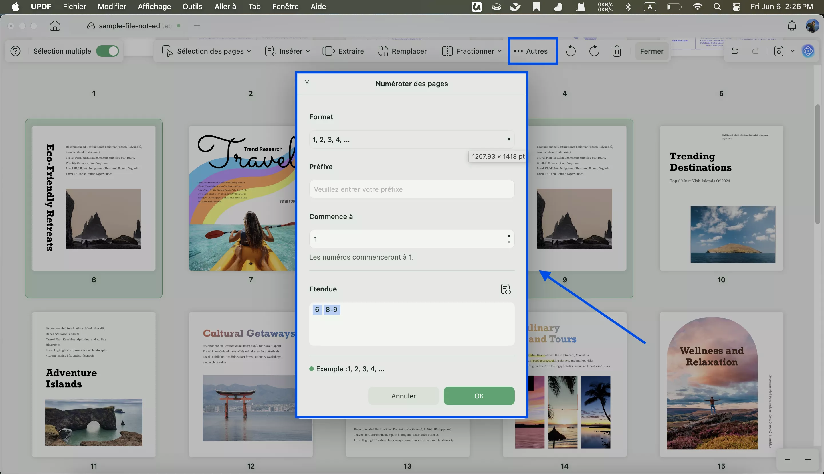Open the Fichier menu
The image size is (824, 474).
coord(74,7)
